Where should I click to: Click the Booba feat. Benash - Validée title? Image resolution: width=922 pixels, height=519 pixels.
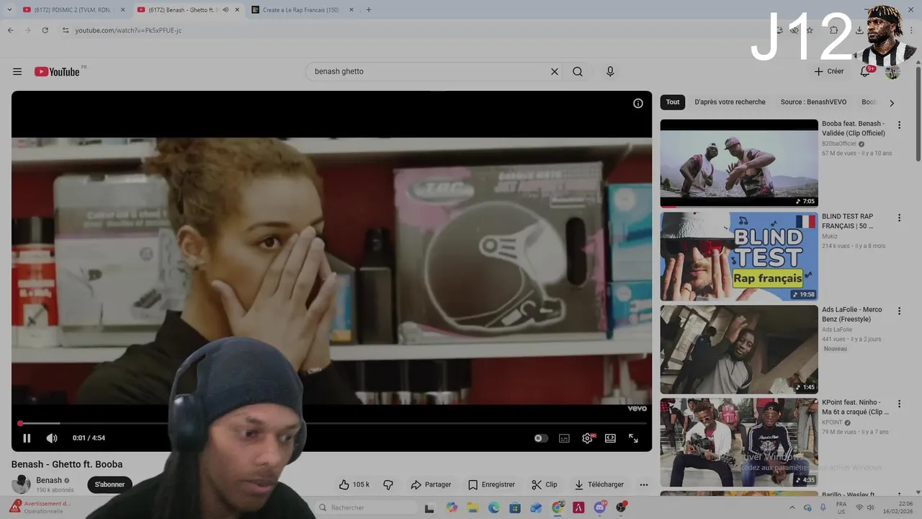point(854,128)
